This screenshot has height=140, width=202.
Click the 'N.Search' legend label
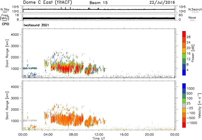(x=195, y=9)
